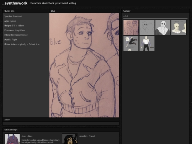View the standing figure with knife thumbnail
The height and width of the screenshot is (144, 192).
coord(147,43)
